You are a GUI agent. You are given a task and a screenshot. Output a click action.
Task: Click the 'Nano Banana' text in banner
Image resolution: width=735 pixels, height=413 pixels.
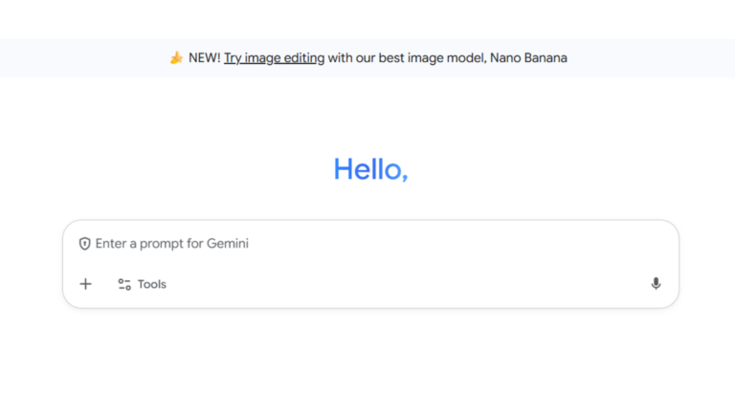528,58
